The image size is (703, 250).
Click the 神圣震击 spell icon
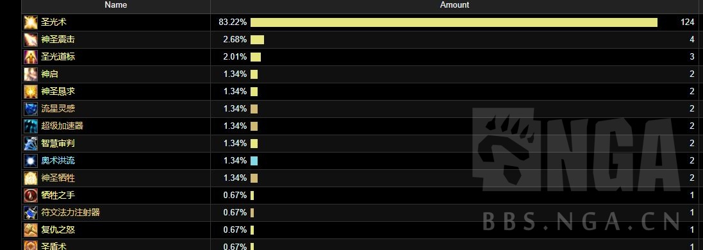point(31,40)
